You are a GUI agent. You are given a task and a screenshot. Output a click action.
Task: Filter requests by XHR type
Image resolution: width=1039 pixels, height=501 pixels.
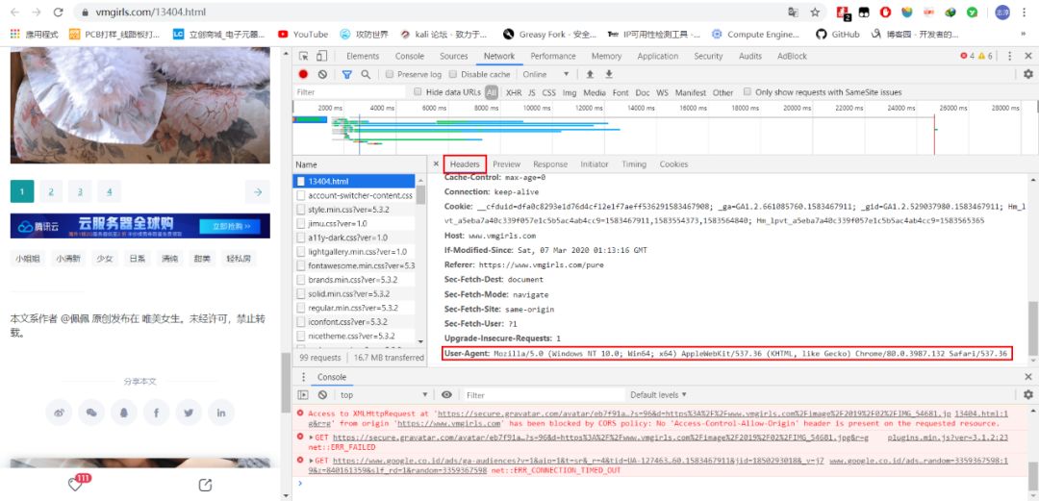pyautogui.click(x=514, y=92)
